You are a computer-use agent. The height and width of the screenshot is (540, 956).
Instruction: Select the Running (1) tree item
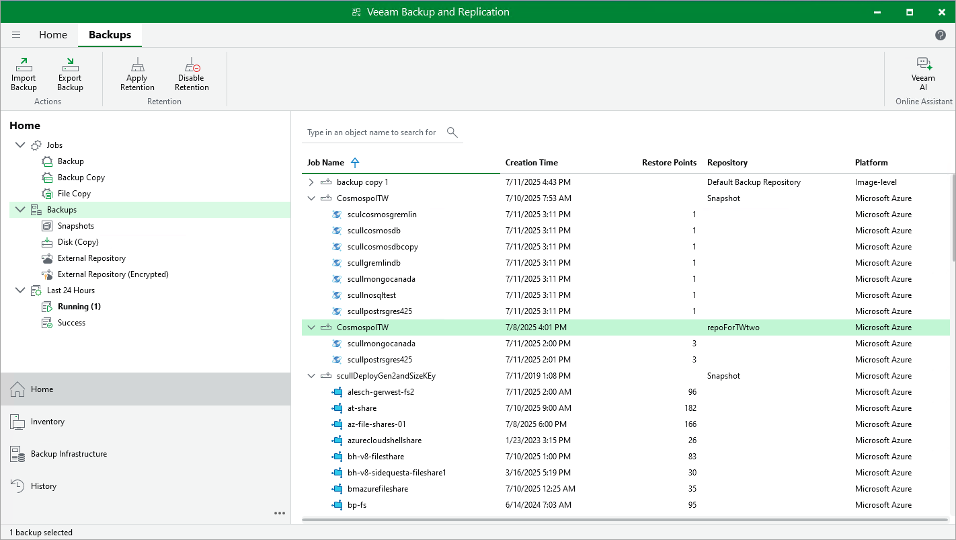(x=79, y=307)
